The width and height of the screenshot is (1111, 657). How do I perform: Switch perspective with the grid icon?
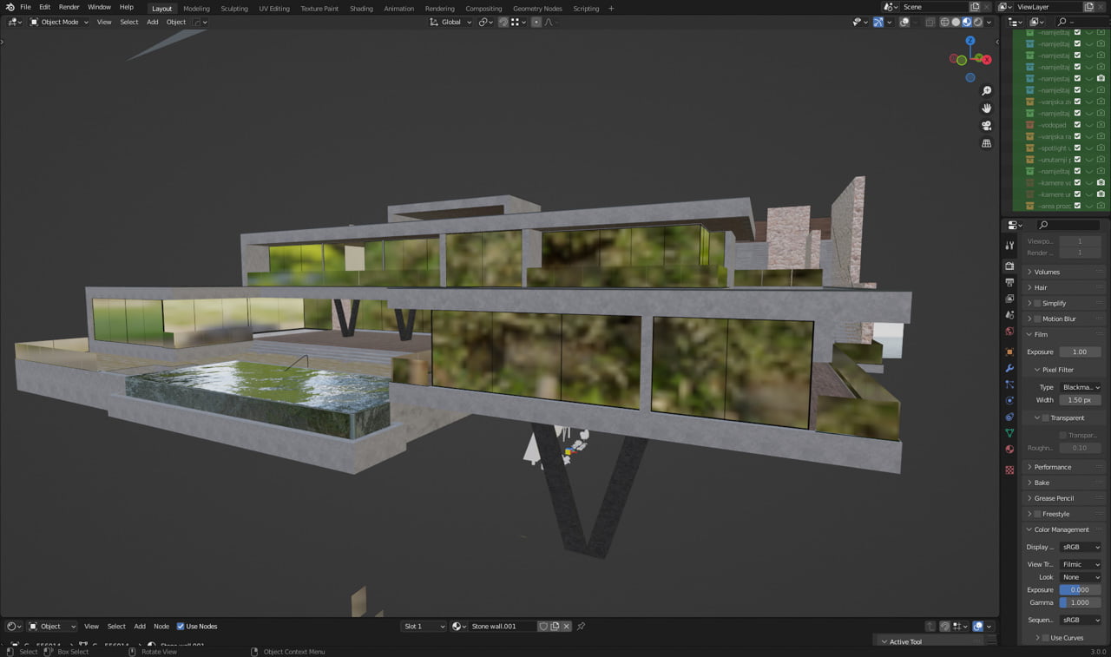pyautogui.click(x=987, y=143)
